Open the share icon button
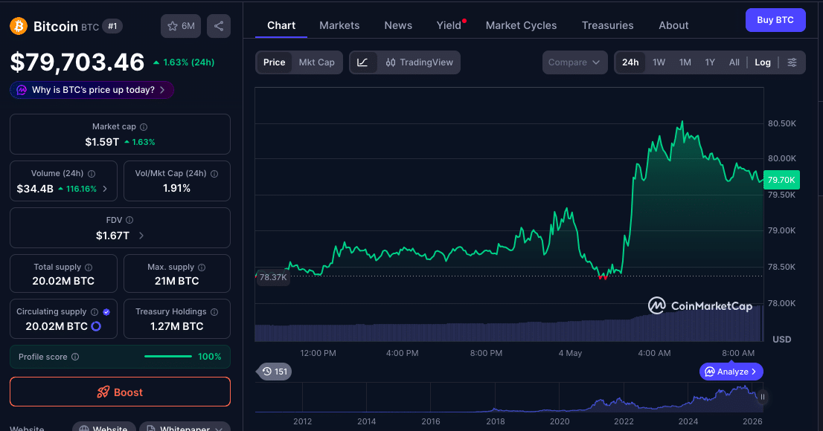 tap(219, 26)
